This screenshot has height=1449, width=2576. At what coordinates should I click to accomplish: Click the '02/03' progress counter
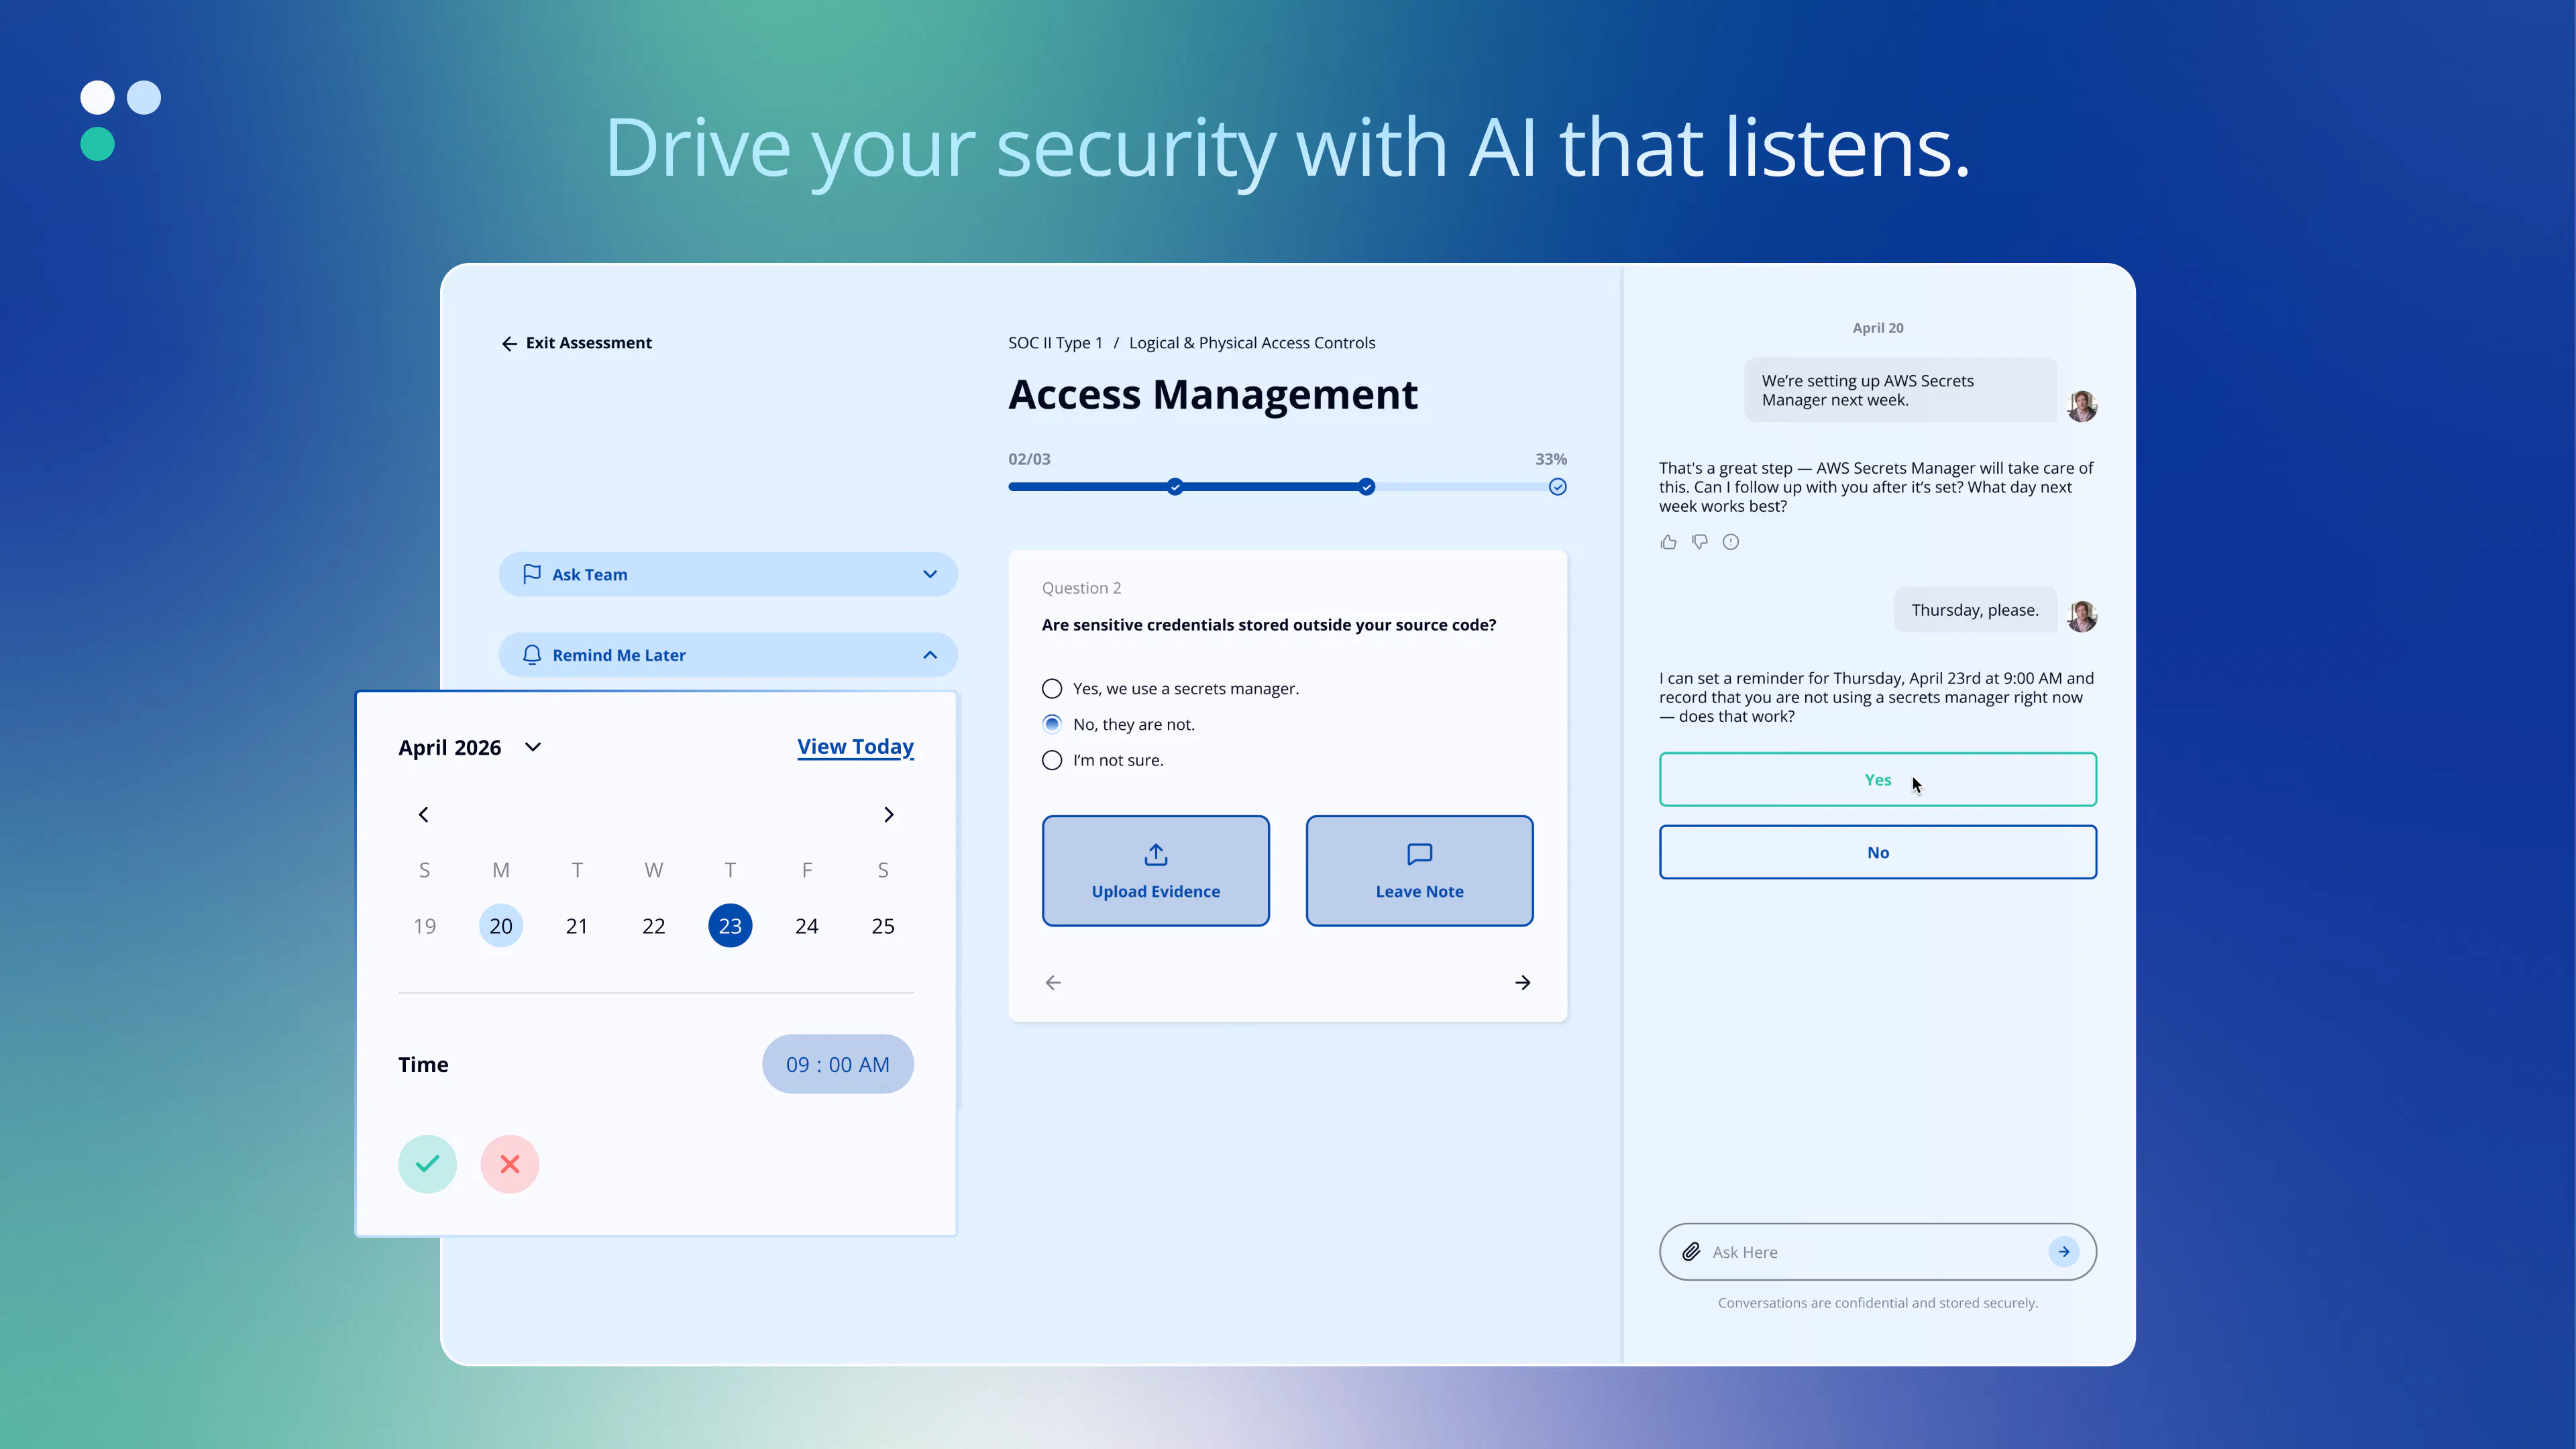[x=1029, y=459]
